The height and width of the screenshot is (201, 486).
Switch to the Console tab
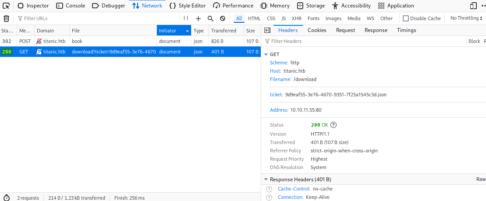(71, 6)
